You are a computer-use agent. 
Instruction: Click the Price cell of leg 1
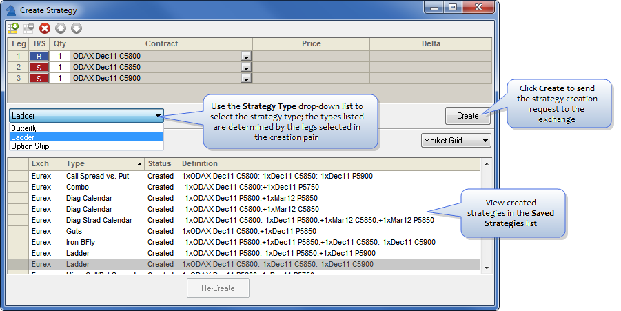point(312,57)
